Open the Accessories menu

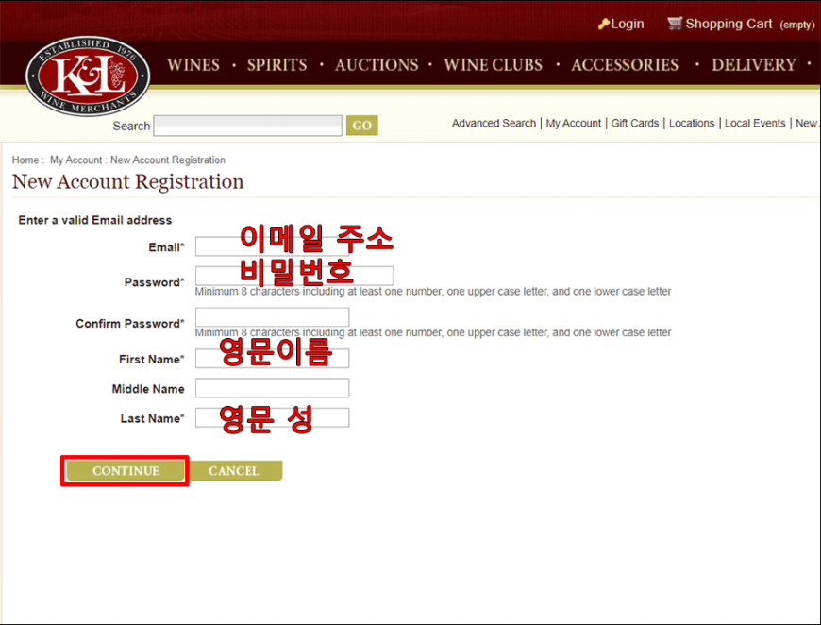(x=625, y=65)
